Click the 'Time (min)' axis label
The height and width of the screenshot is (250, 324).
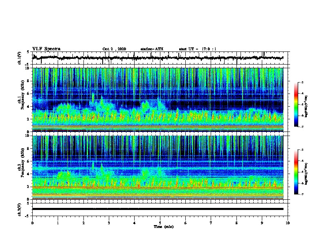click(164, 227)
